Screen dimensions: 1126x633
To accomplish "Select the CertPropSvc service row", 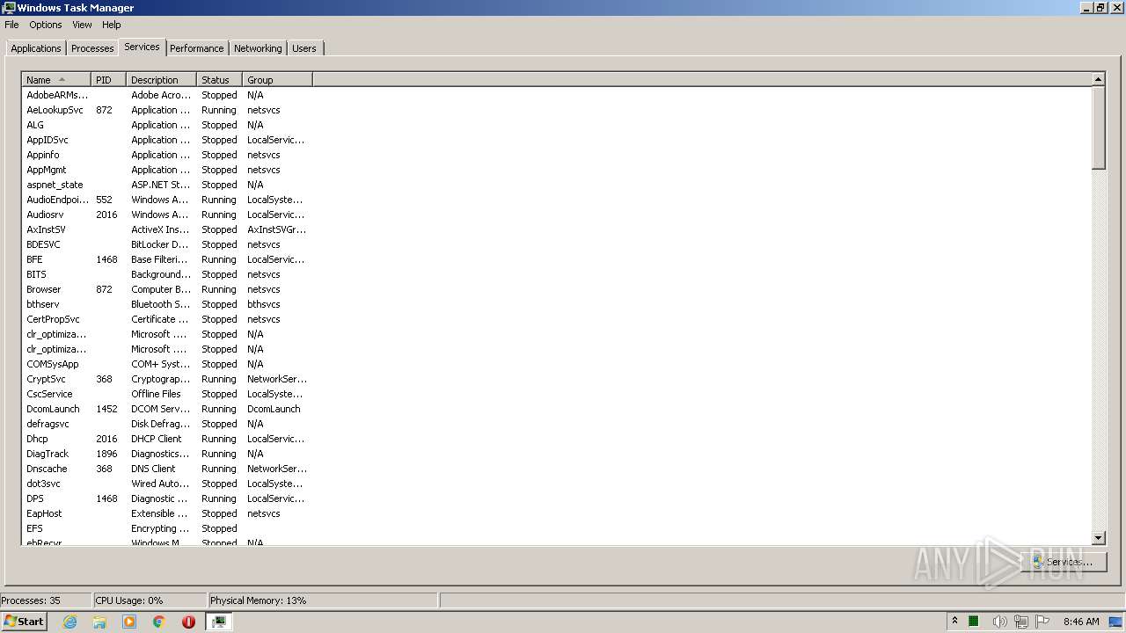I will (167, 319).
